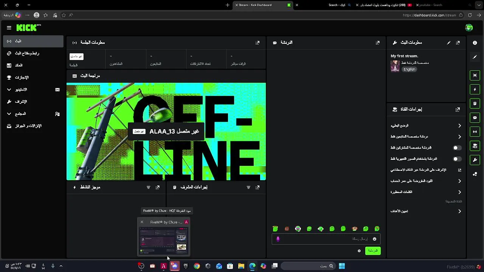Pop out the chat panel (الدردشة)
This screenshot has height=272, width=484.
pyautogui.click(x=377, y=43)
